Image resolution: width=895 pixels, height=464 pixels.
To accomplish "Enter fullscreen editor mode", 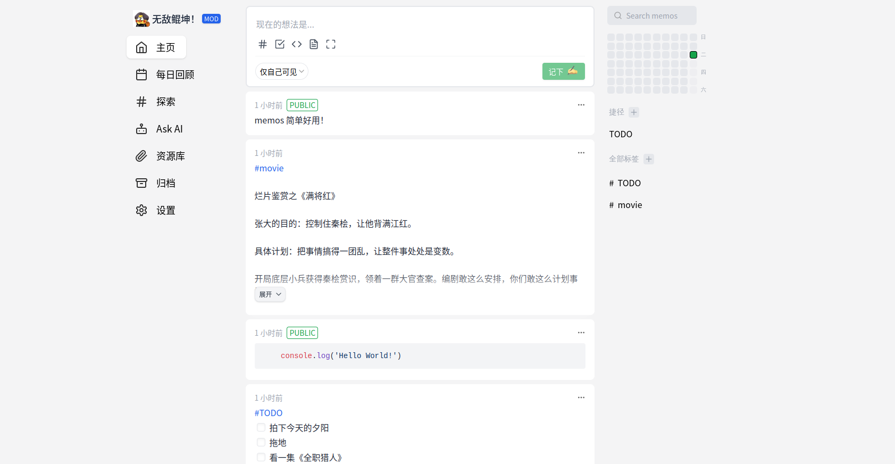I will (x=331, y=44).
